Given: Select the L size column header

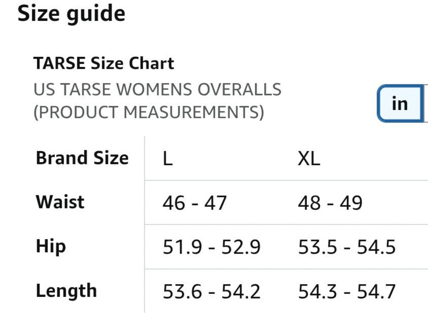Looking at the screenshot, I should pyautogui.click(x=168, y=159).
